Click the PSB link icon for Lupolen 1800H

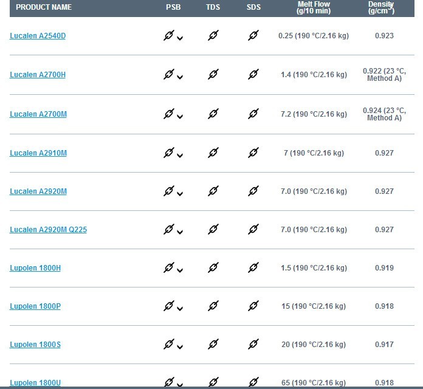point(169,267)
